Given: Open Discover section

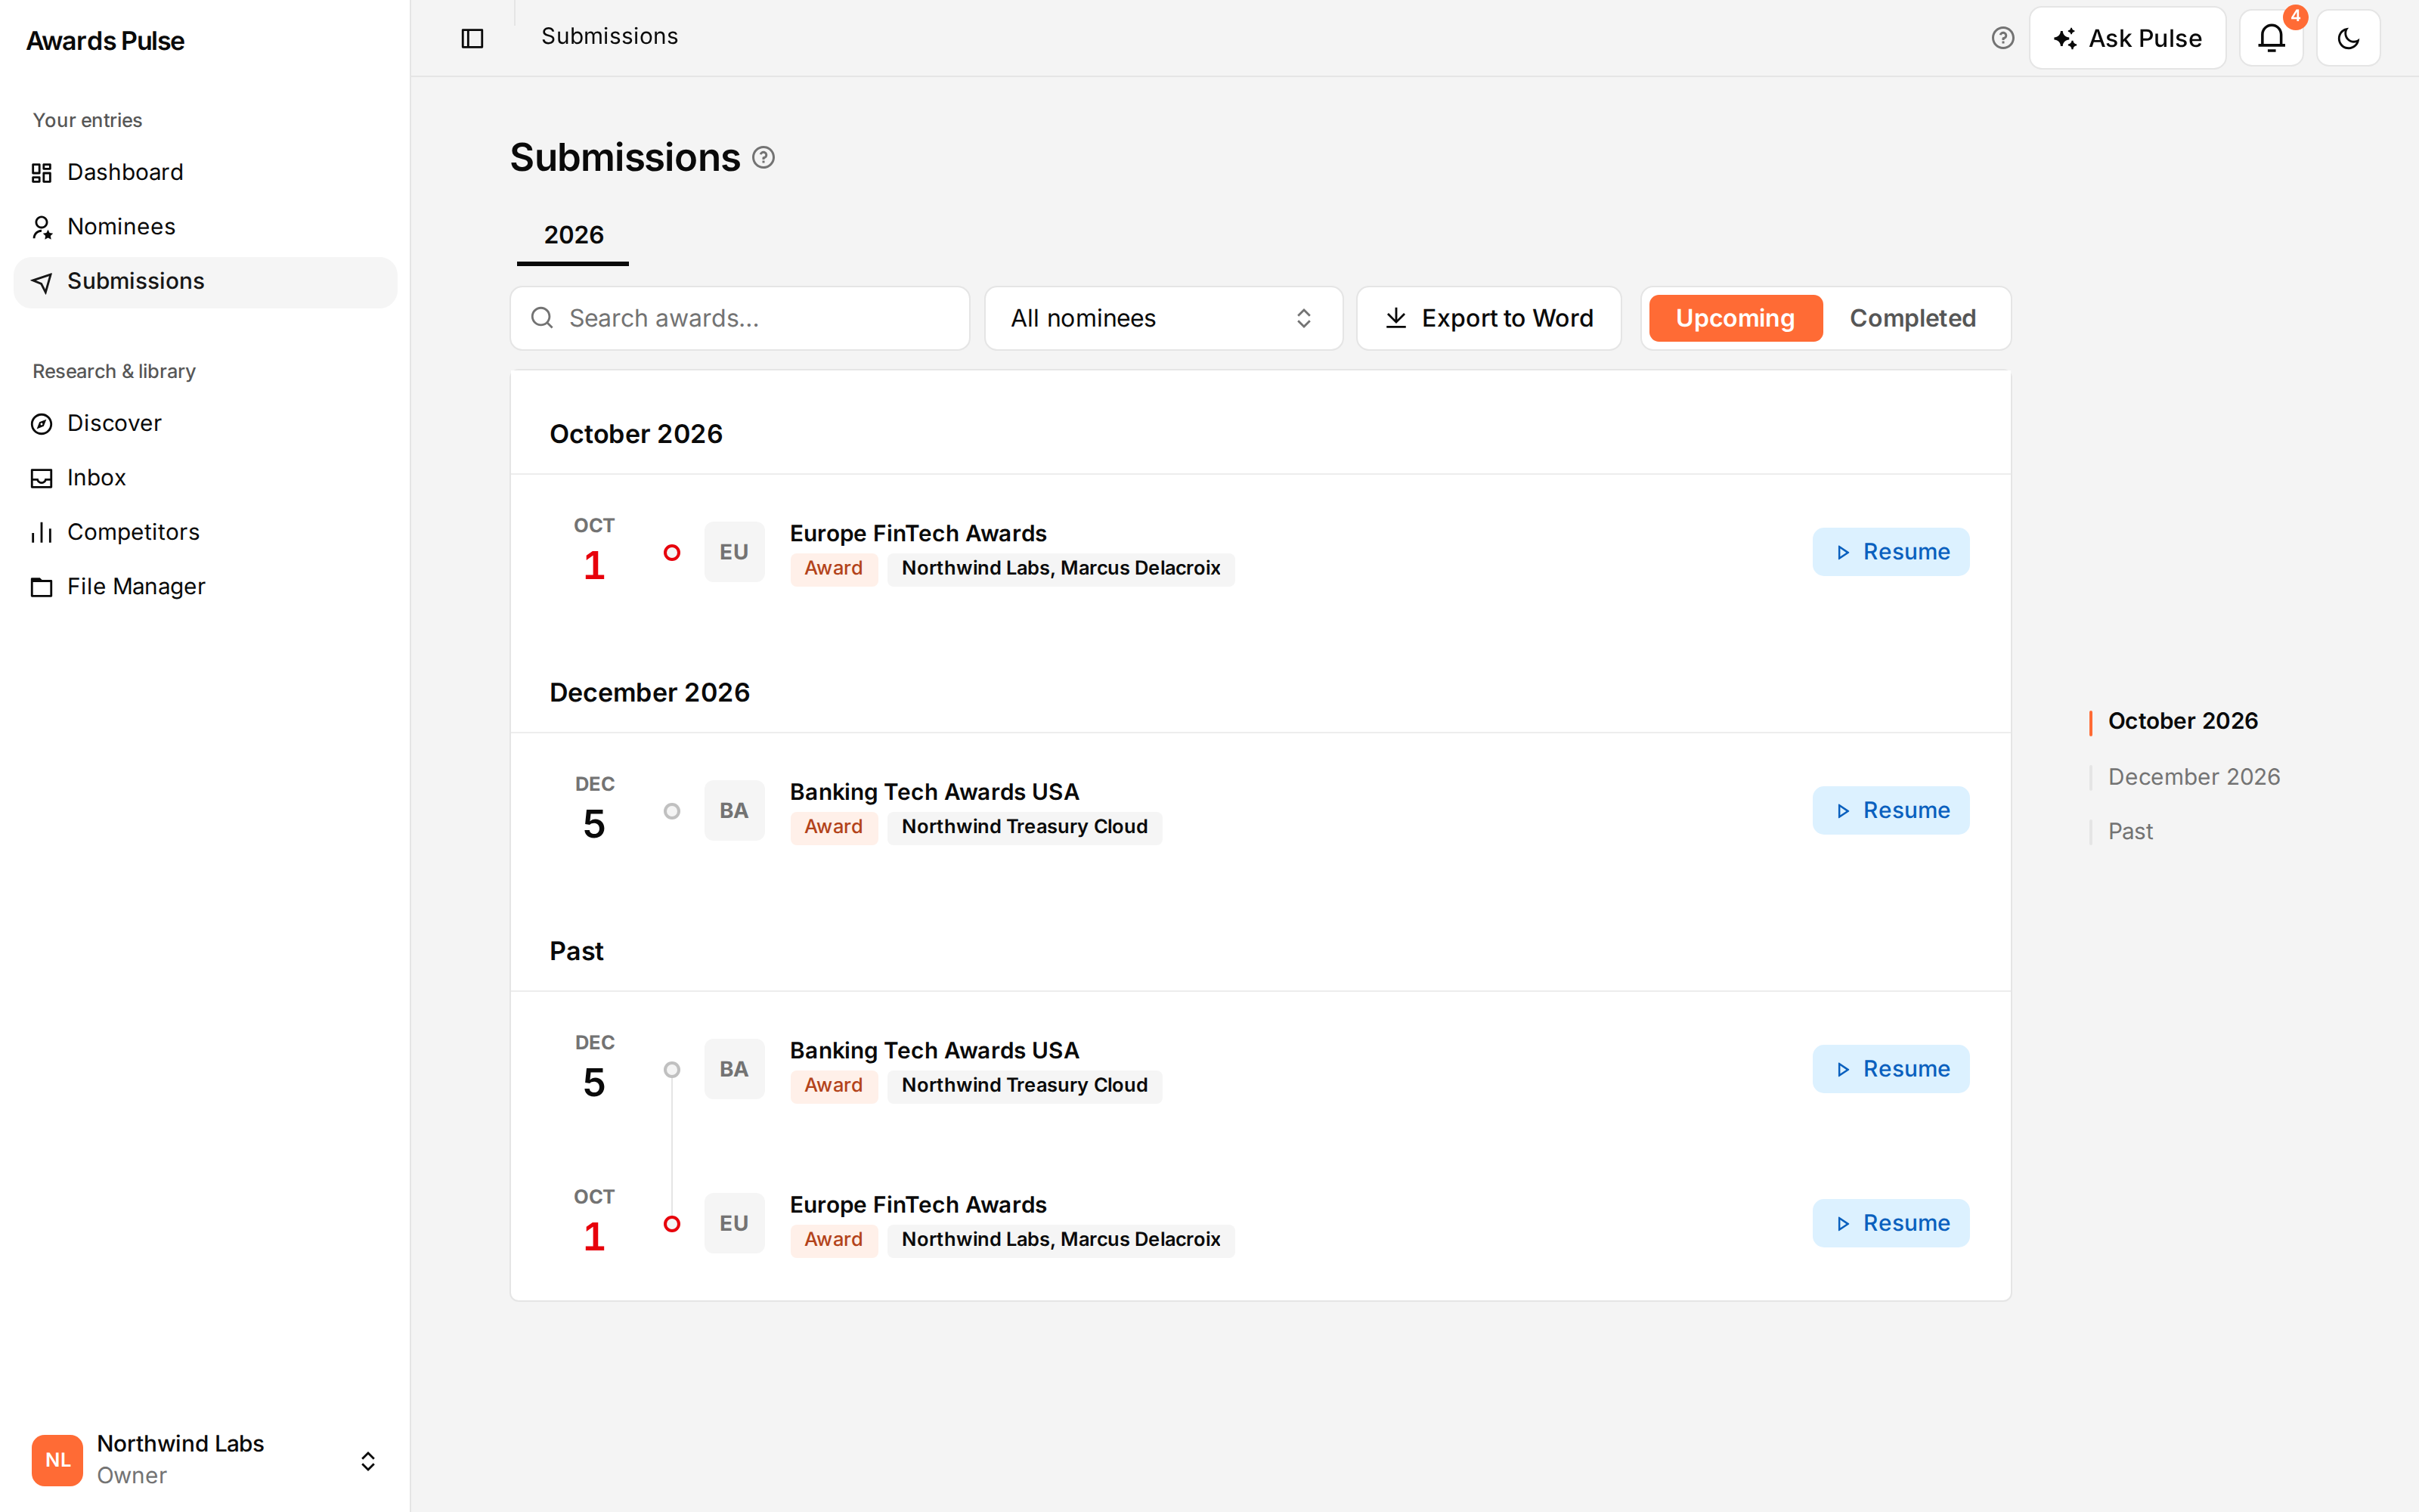Looking at the screenshot, I should click(x=205, y=423).
